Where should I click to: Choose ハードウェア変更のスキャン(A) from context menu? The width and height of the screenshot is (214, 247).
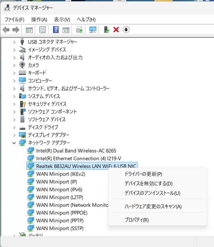click(153, 206)
